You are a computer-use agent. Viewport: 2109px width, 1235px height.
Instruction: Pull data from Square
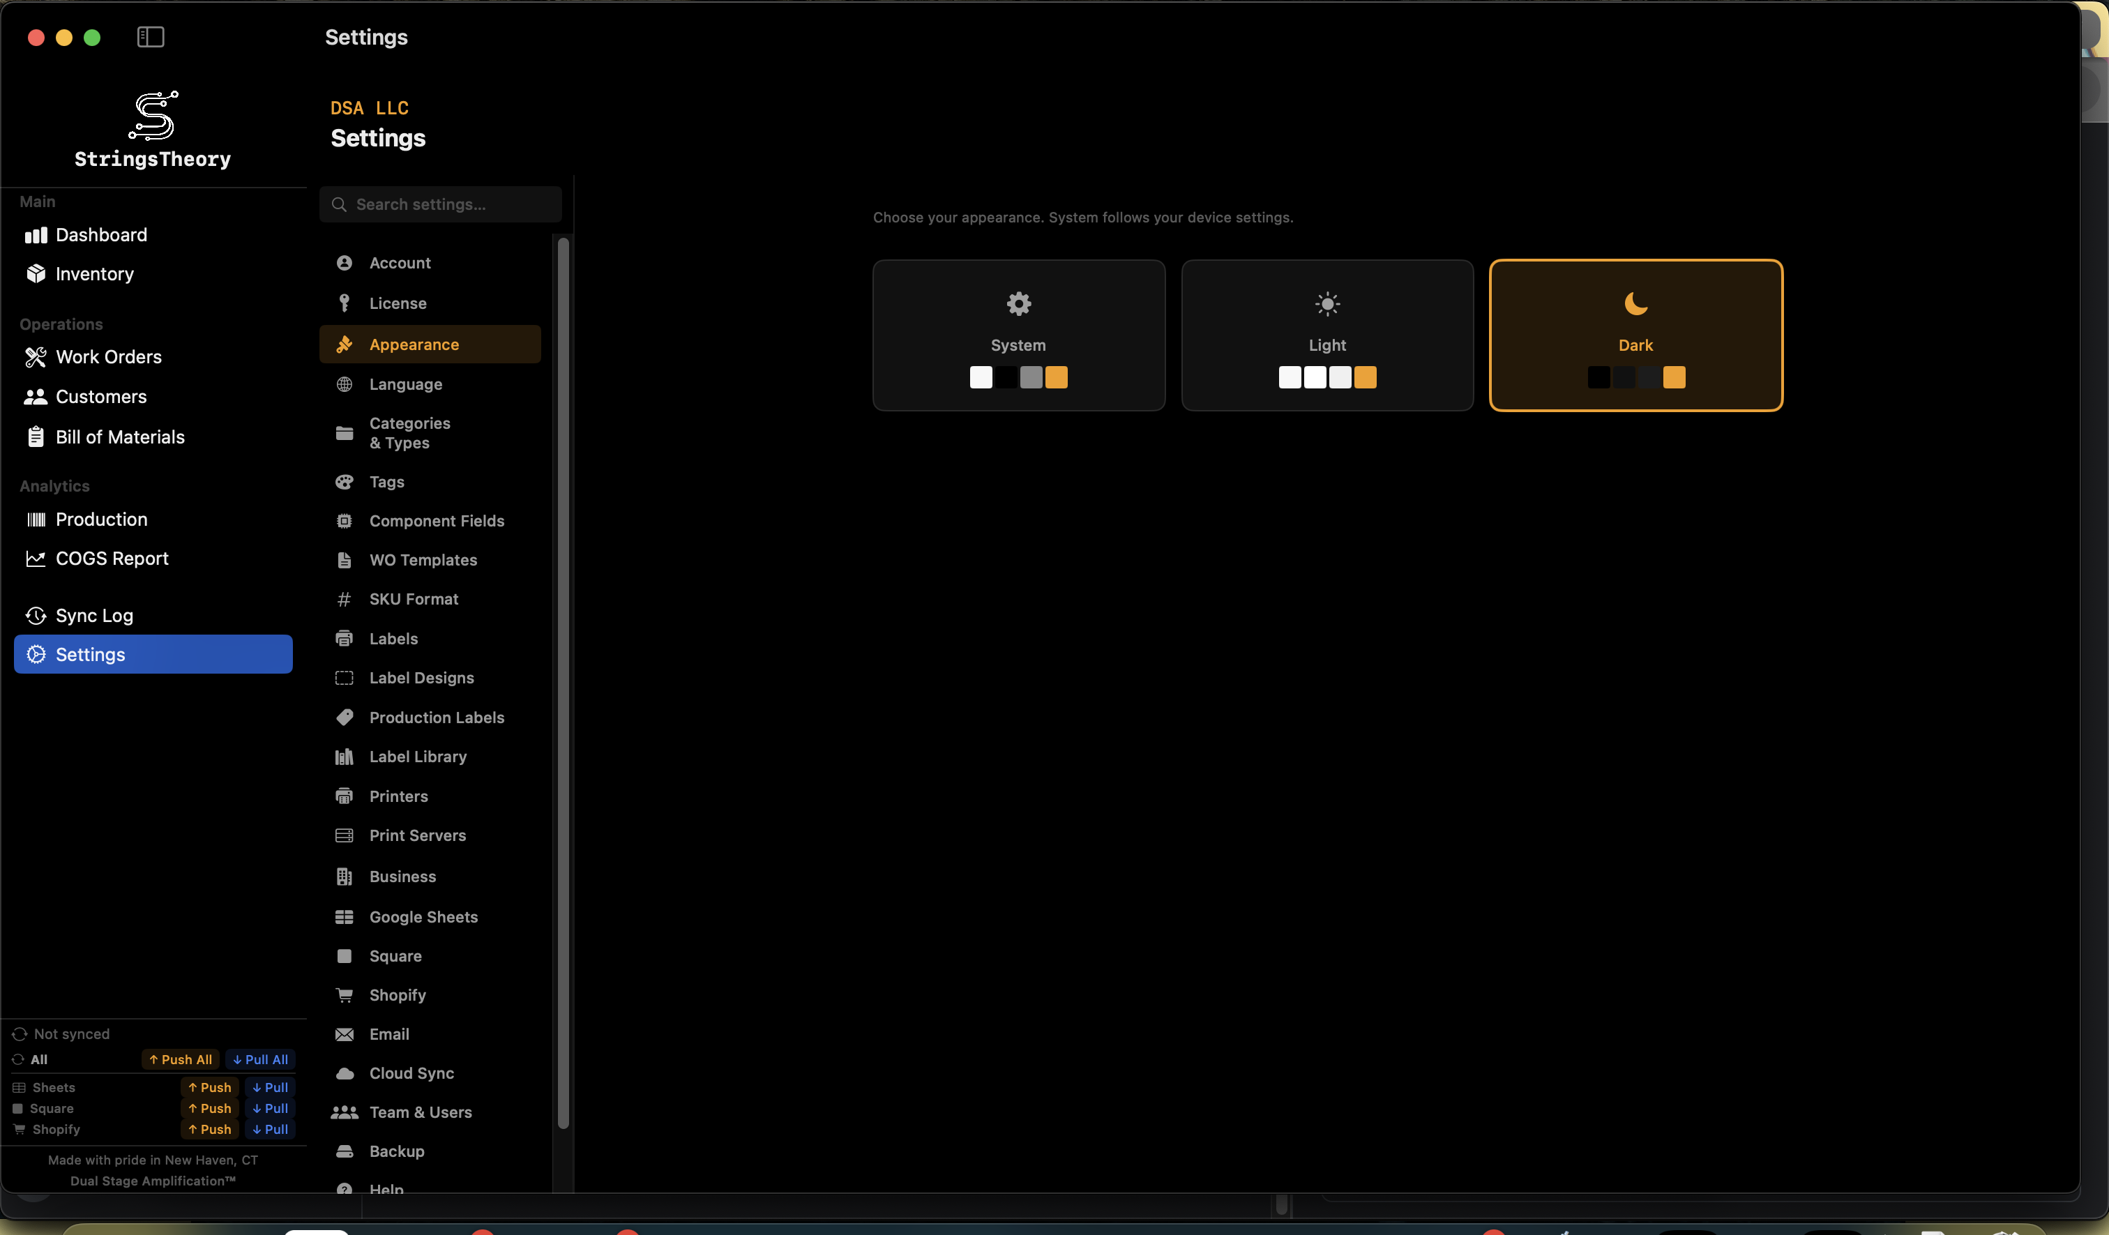[269, 1109]
